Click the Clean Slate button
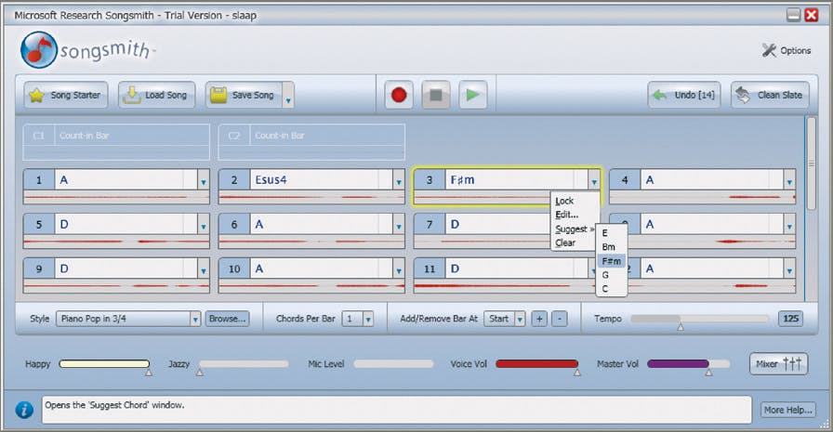Screen dimensions: 833x432 tap(771, 95)
